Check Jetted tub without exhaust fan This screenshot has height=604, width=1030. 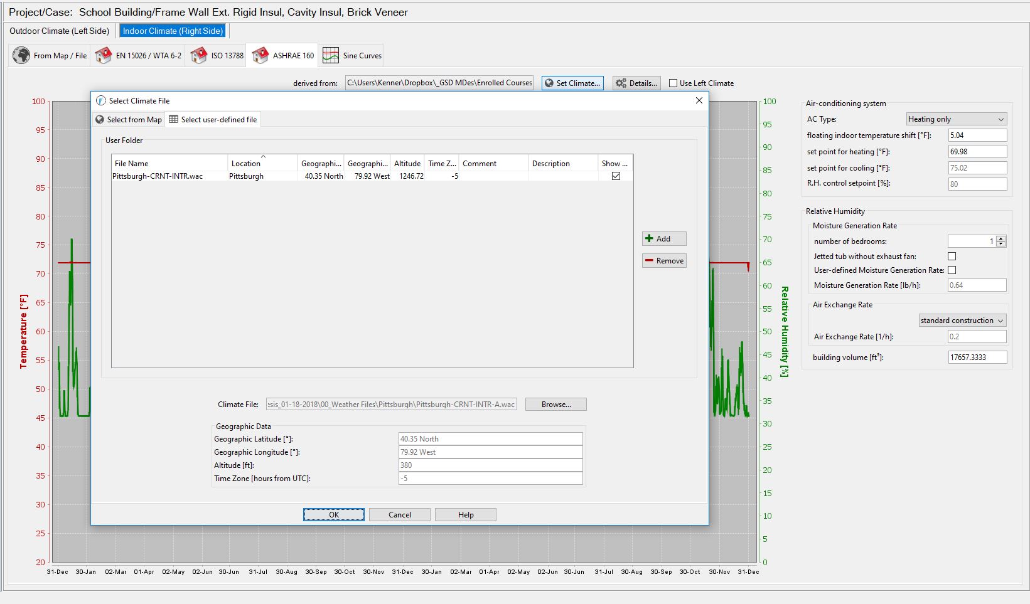(x=952, y=256)
